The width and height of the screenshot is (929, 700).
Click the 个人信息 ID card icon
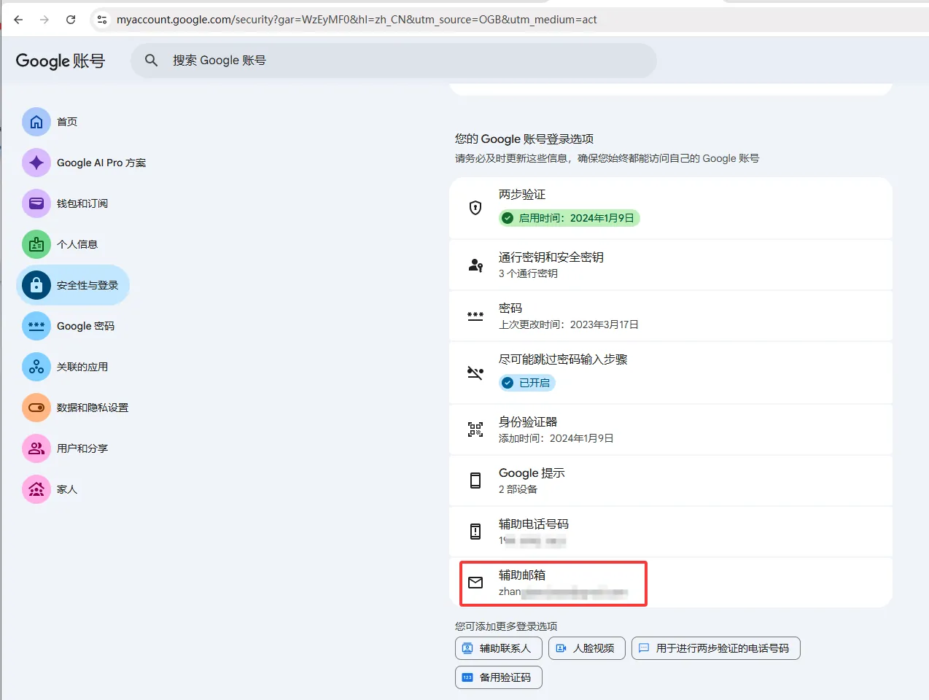(36, 244)
